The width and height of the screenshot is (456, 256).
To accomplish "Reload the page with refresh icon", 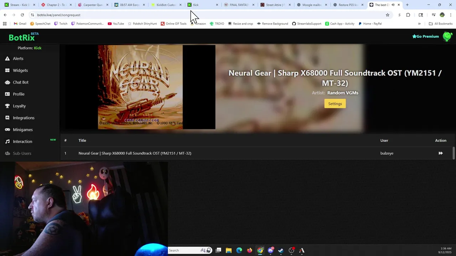I will click(22, 15).
